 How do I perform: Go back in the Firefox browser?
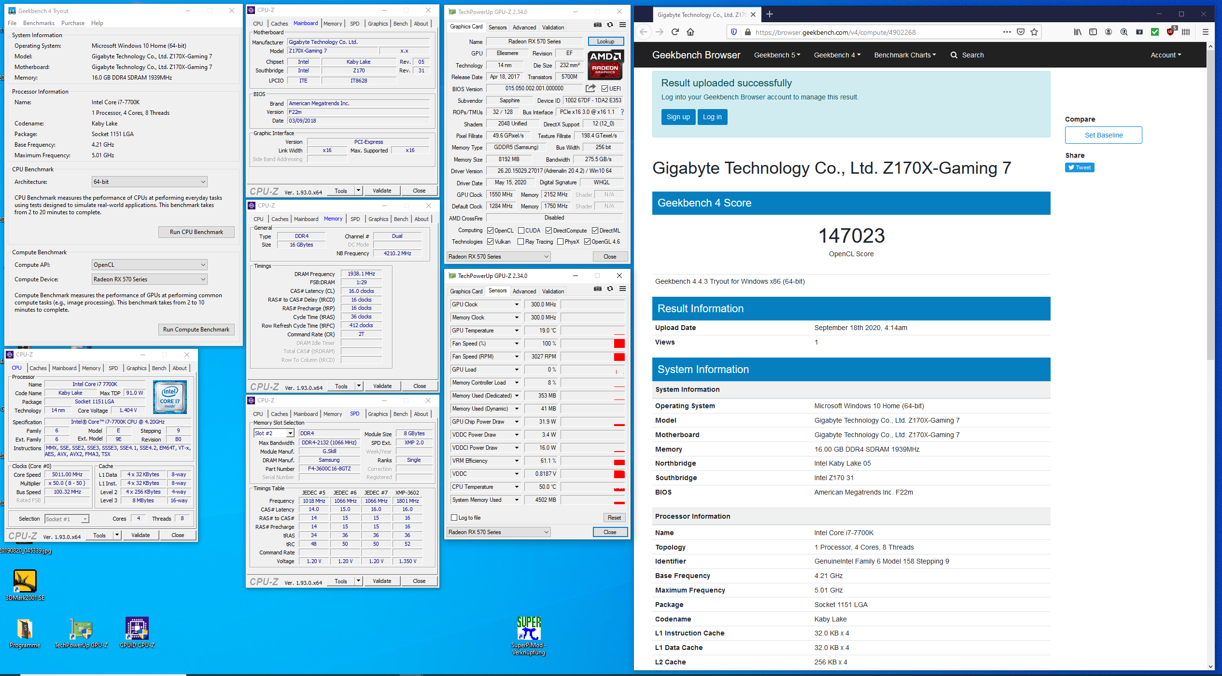[x=644, y=32]
